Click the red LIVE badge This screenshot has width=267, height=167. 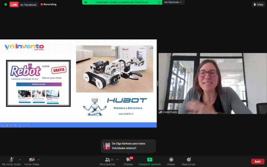(x=14, y=5)
